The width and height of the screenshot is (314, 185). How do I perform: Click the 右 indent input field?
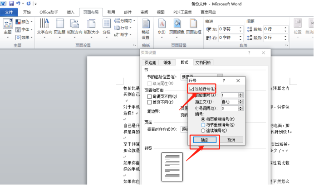click(x=228, y=38)
